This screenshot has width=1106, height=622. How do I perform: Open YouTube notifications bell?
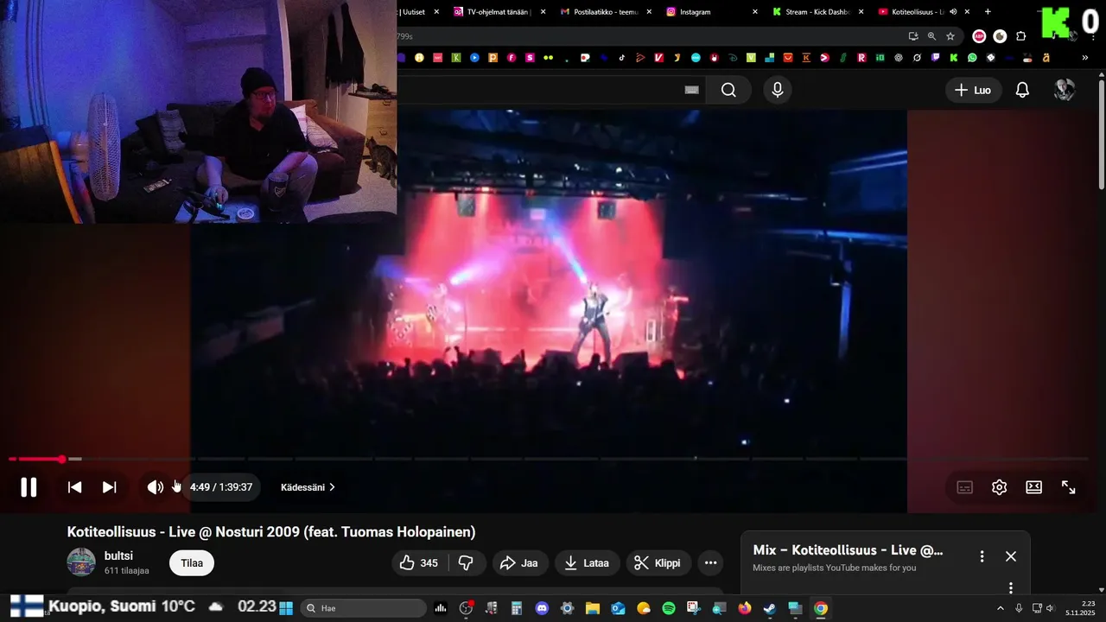click(x=1022, y=90)
